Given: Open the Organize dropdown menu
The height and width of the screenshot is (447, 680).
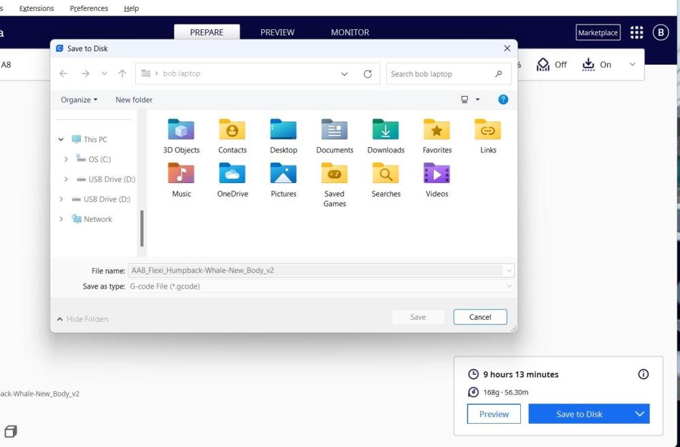Looking at the screenshot, I should tap(79, 100).
